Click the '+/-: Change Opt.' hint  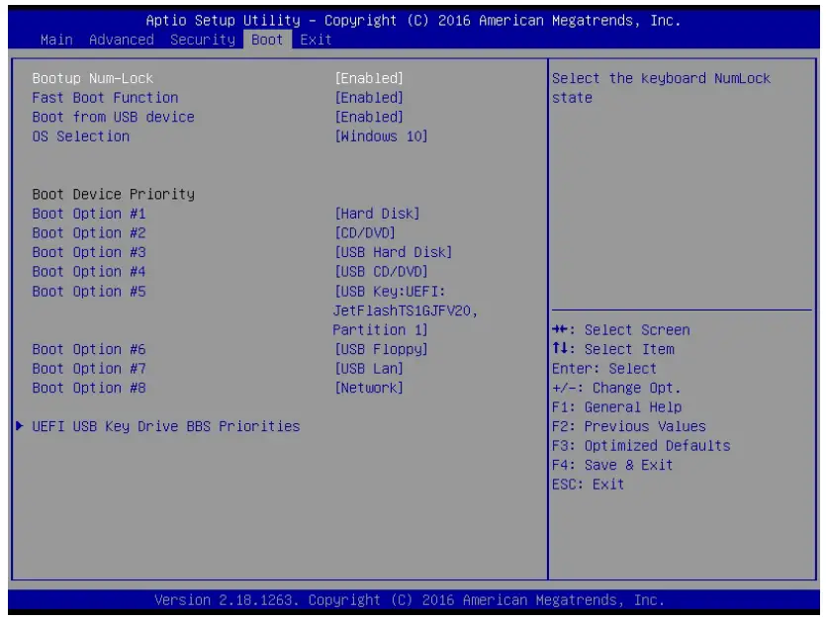pos(616,389)
